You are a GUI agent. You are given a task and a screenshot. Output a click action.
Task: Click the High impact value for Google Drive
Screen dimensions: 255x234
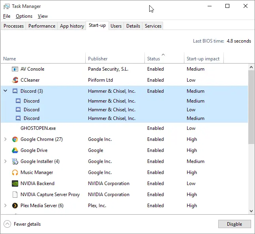(x=192, y=150)
